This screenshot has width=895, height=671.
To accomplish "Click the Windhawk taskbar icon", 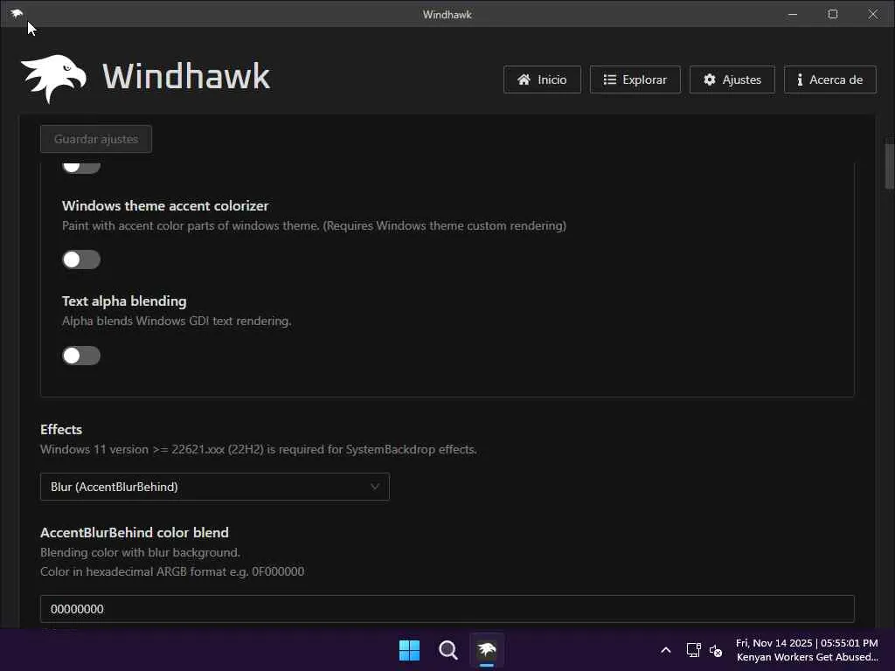I will pyautogui.click(x=487, y=650).
